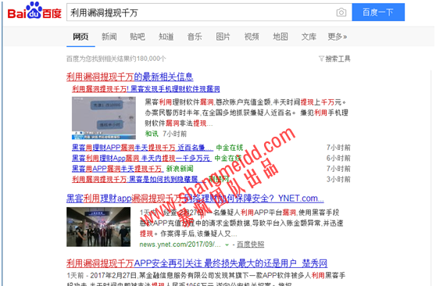Screen dimensions: 436x286
Task: Open the 贴吧 tab
Action: point(138,37)
